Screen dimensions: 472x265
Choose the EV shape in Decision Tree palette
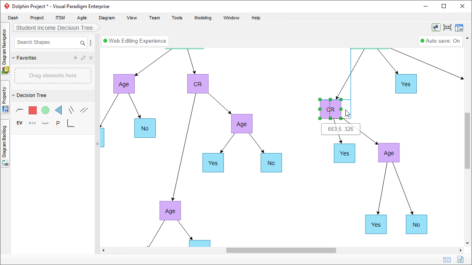(20, 123)
